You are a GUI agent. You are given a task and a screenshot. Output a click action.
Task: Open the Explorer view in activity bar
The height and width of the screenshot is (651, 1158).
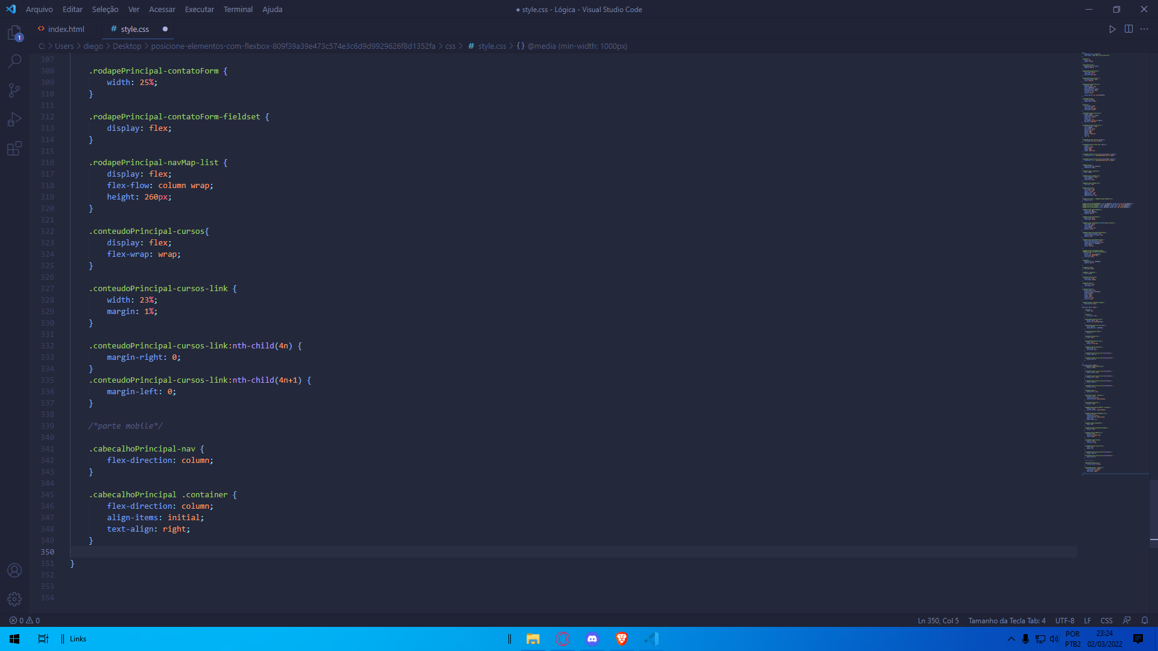pos(14,33)
